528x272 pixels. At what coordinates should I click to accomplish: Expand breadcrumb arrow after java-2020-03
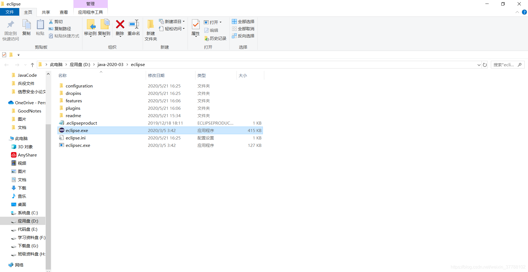click(x=127, y=65)
